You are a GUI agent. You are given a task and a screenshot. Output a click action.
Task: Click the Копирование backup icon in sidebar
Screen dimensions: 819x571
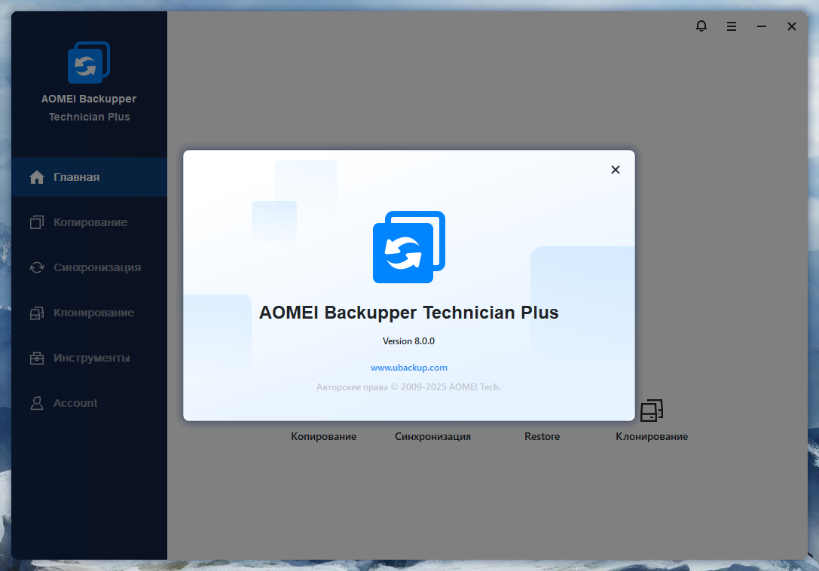[37, 222]
